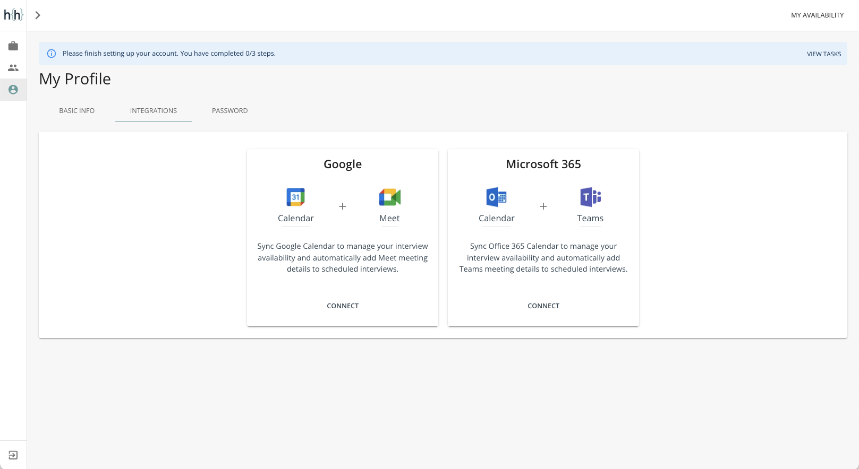Expand the sidebar with chevron arrow
The width and height of the screenshot is (859, 469).
pyautogui.click(x=38, y=15)
